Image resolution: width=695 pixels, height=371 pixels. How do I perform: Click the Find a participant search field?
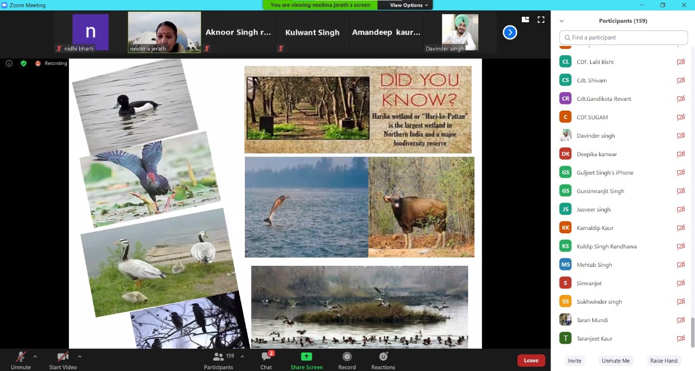(623, 37)
